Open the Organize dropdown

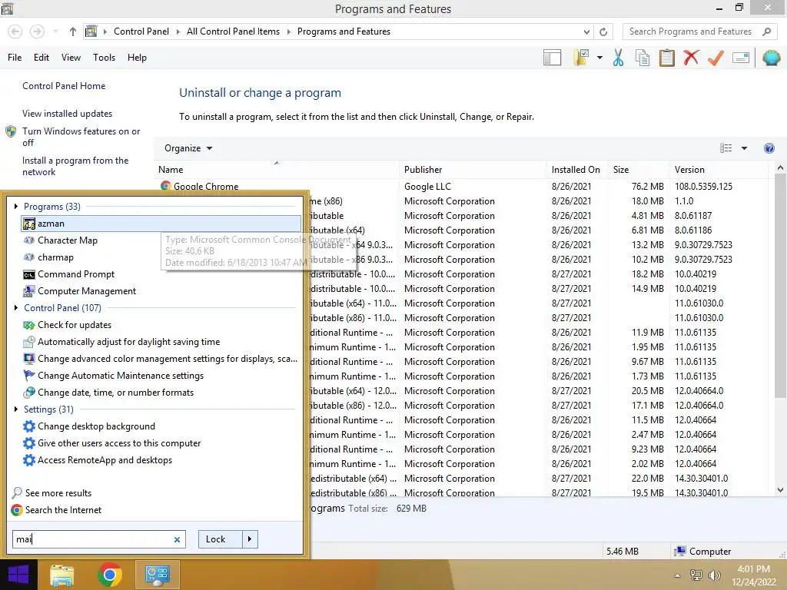pyautogui.click(x=188, y=148)
